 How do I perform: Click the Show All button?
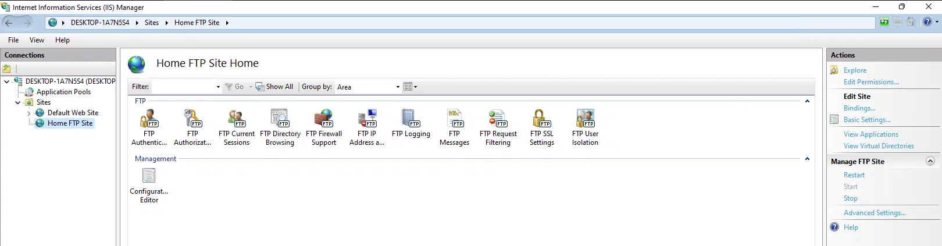tap(274, 87)
